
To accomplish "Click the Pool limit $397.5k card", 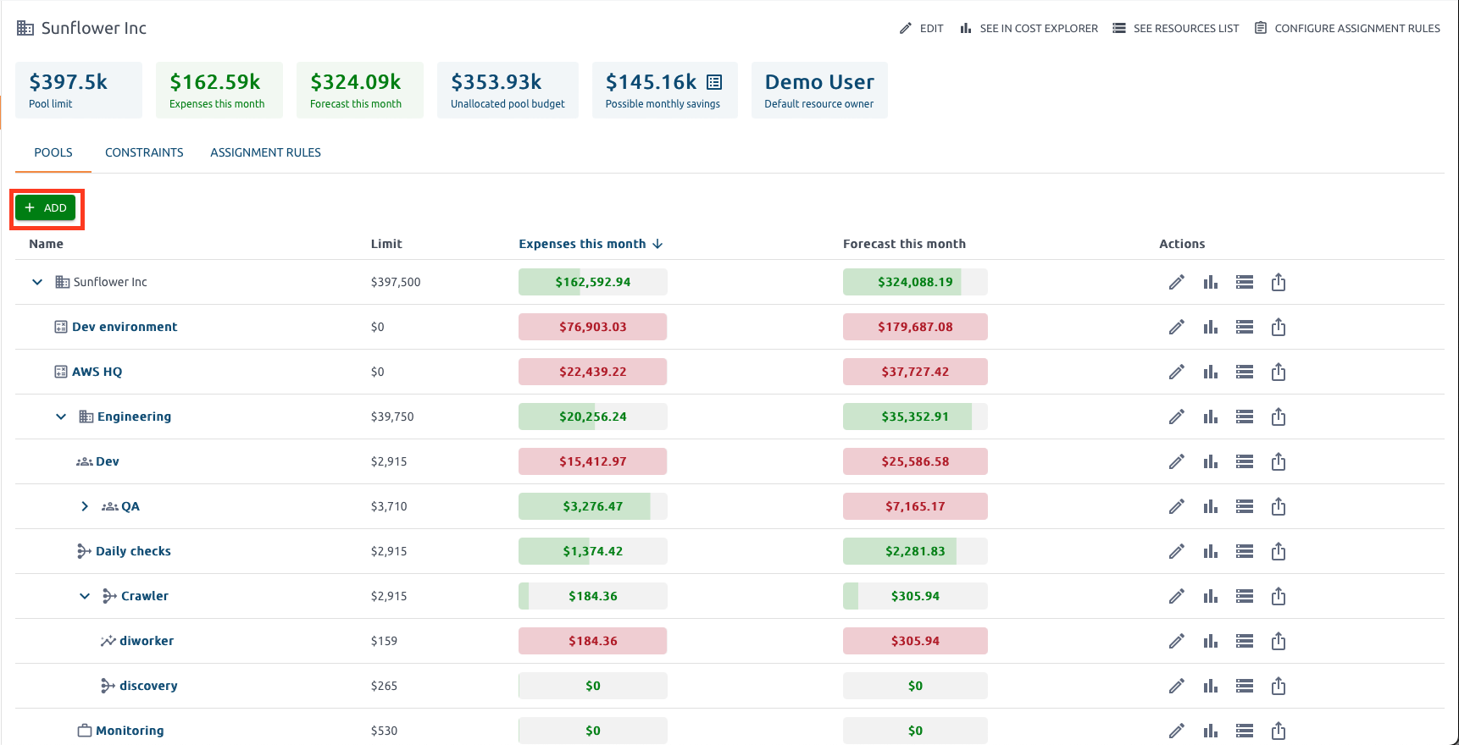I will point(79,90).
